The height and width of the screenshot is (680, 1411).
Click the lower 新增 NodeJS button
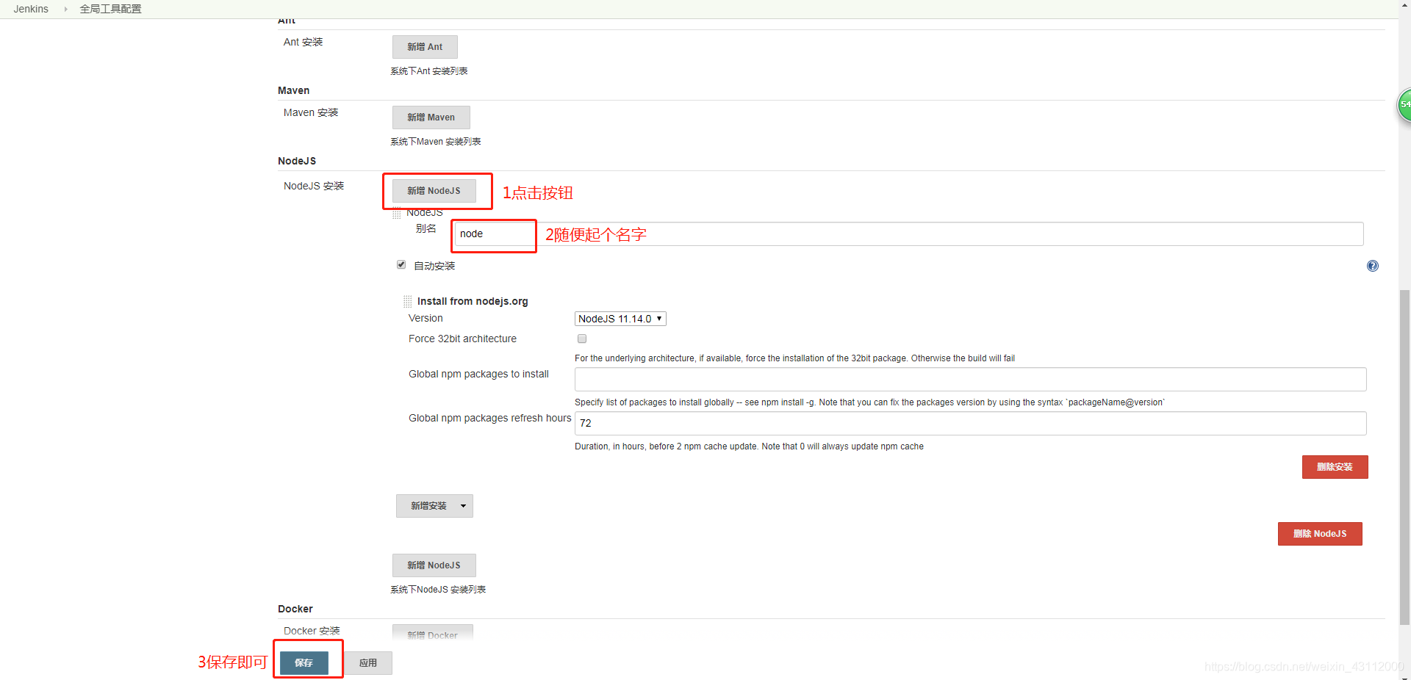[x=434, y=565]
